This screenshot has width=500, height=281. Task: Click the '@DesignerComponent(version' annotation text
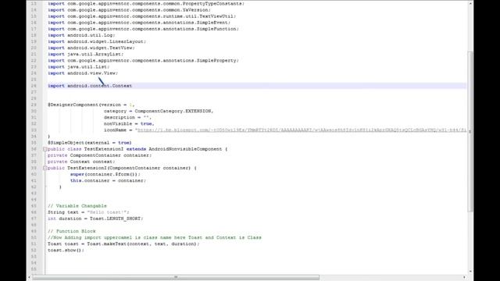[x=84, y=105]
